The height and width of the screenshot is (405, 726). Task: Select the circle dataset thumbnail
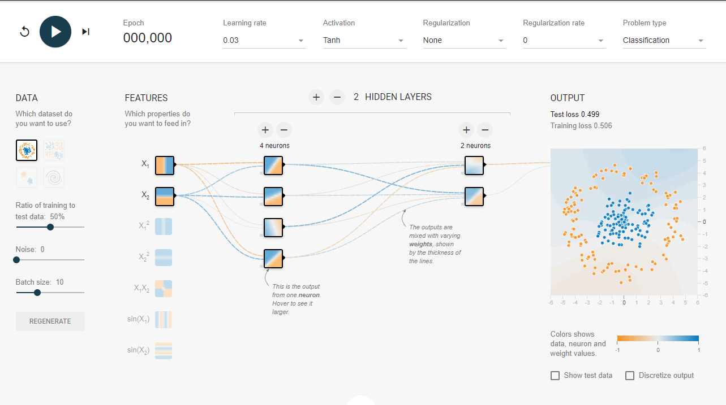pos(27,150)
